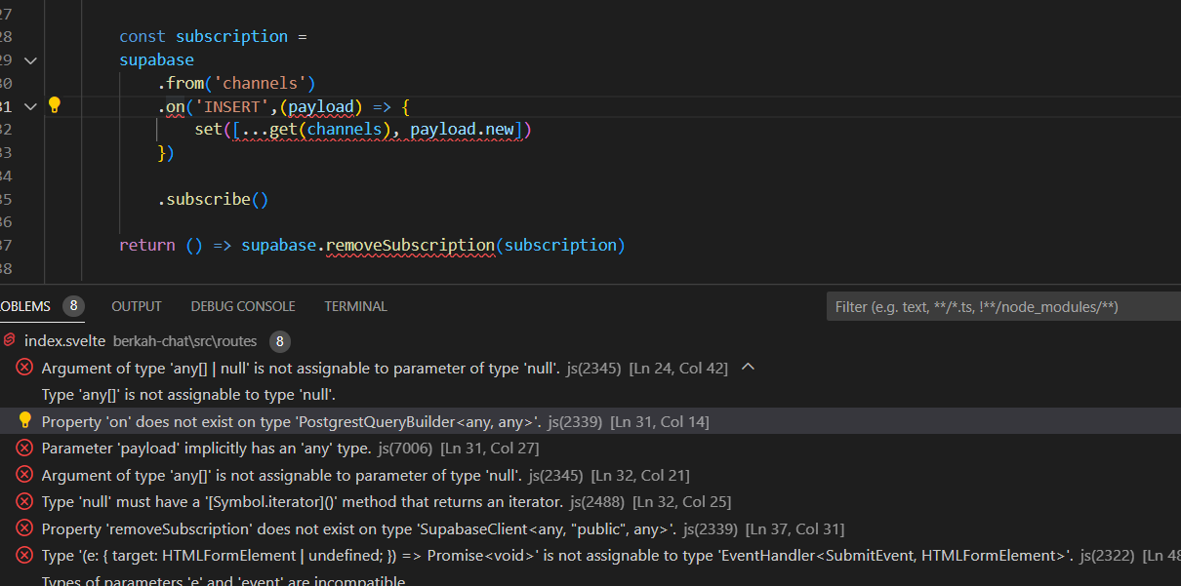Image resolution: width=1181 pixels, height=586 pixels.
Task: Select the error at Ln 32, Col 21
Action: coord(590,475)
